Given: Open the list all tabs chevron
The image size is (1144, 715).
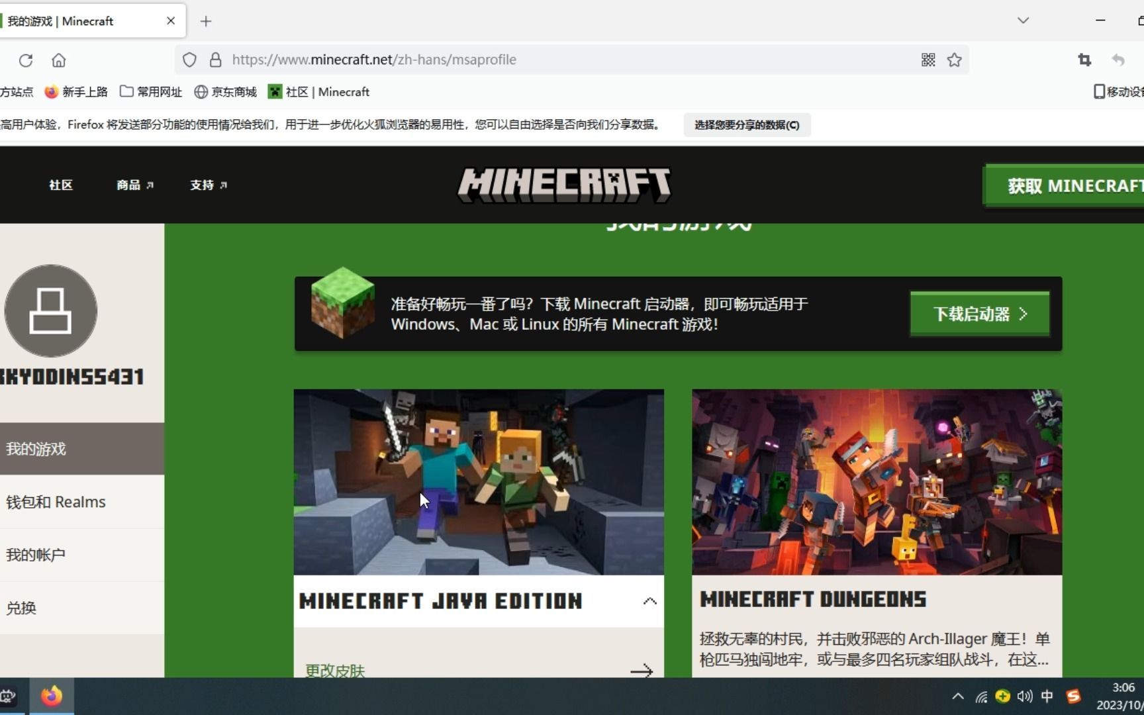Looking at the screenshot, I should (1023, 21).
